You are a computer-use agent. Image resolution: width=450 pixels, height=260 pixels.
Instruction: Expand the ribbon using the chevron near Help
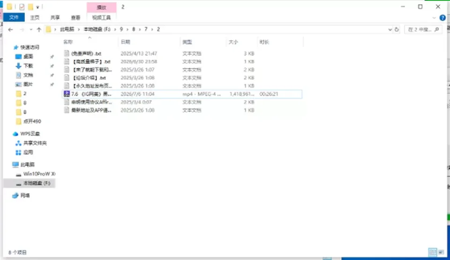click(434, 18)
